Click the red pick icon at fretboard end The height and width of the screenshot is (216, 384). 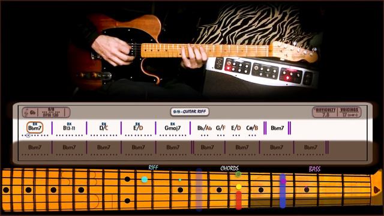coord(377,190)
